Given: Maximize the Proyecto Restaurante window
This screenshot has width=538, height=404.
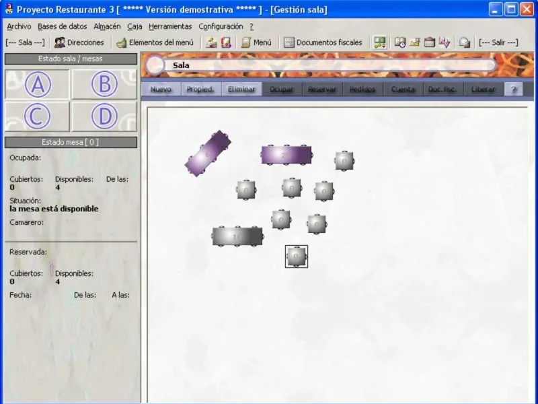Looking at the screenshot, I should tap(511, 9).
